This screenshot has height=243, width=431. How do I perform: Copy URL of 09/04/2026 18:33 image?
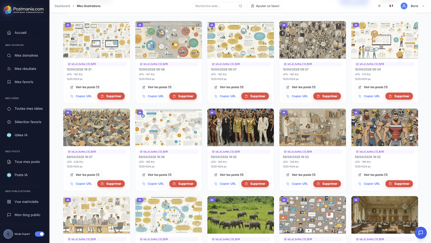click(x=297, y=184)
